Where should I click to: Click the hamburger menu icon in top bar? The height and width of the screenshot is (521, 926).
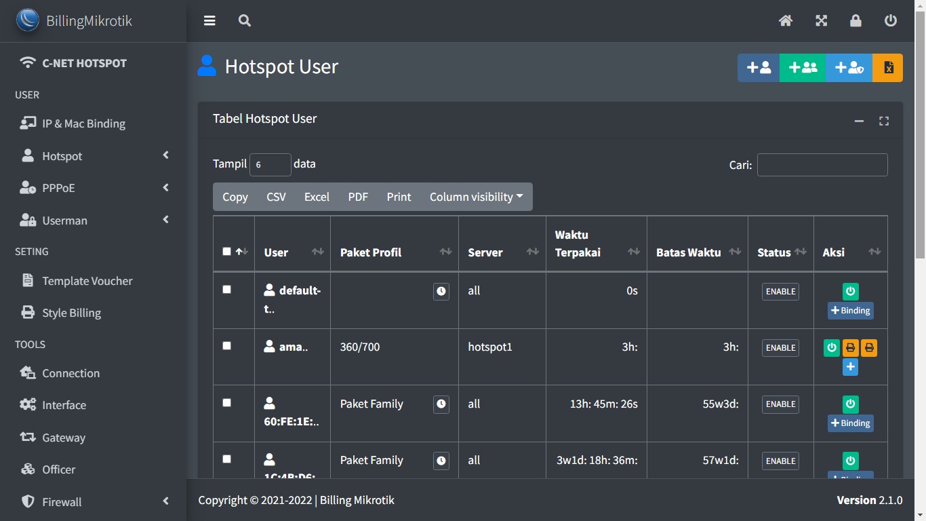[x=209, y=21]
